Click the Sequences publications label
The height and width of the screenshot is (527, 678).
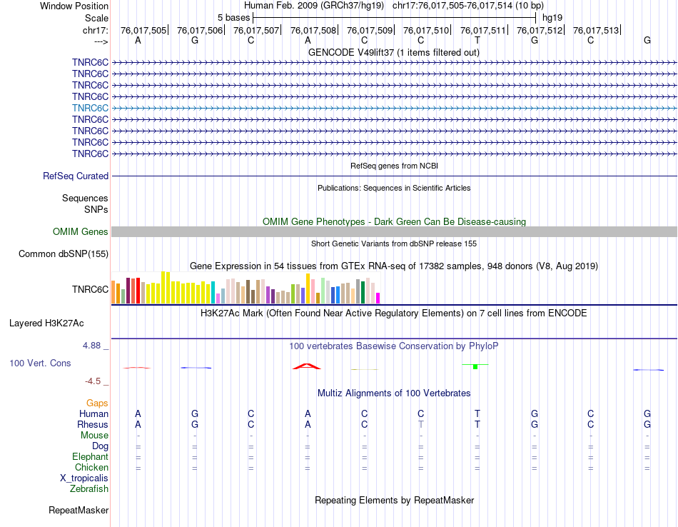85,199
